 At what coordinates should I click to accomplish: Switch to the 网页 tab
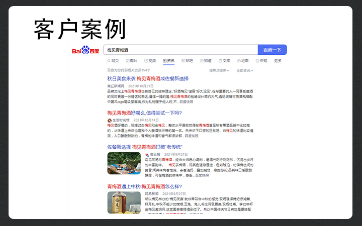point(113,61)
